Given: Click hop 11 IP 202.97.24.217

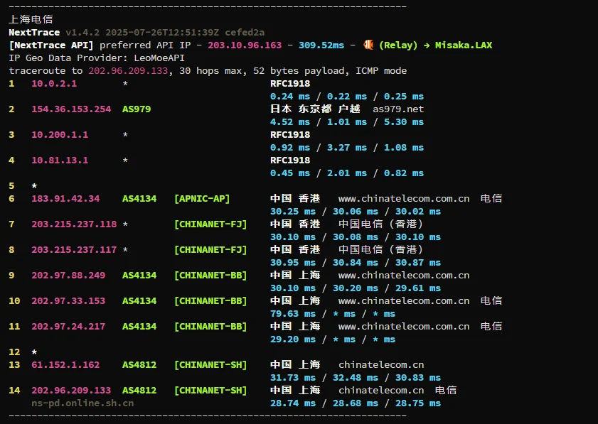Looking at the screenshot, I should (x=68, y=326).
